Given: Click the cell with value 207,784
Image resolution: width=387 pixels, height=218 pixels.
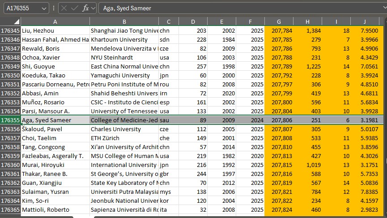Looking at the screenshot, I should tap(279, 30).
